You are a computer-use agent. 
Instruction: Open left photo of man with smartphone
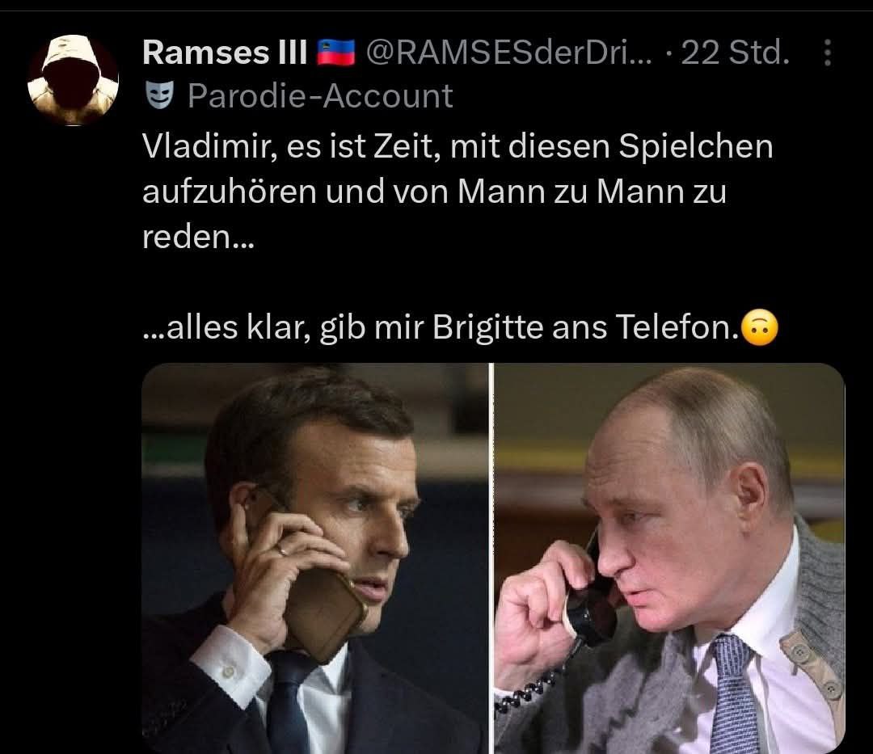click(314, 558)
